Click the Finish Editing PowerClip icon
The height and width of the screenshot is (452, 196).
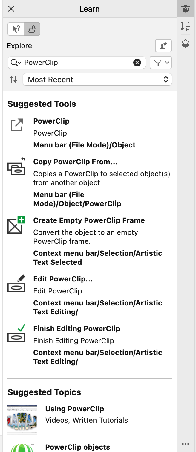click(x=17, y=333)
